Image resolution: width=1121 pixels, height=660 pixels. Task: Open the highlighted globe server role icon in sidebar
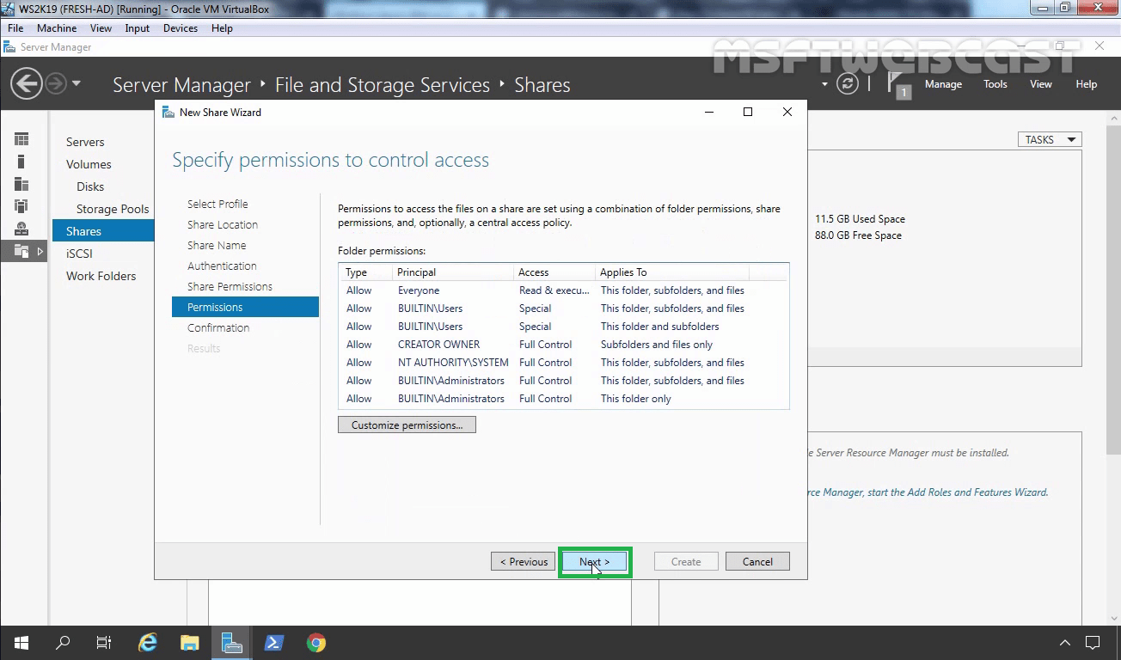[x=21, y=228]
